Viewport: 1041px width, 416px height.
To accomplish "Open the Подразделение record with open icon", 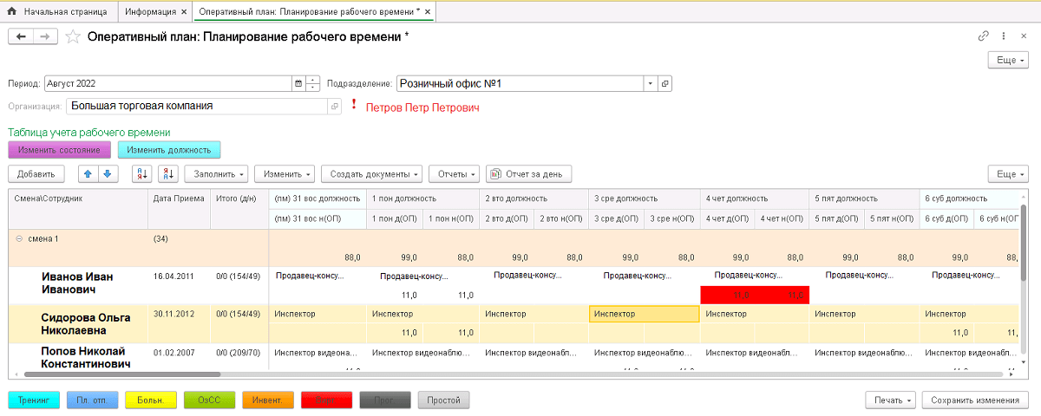I will (665, 84).
